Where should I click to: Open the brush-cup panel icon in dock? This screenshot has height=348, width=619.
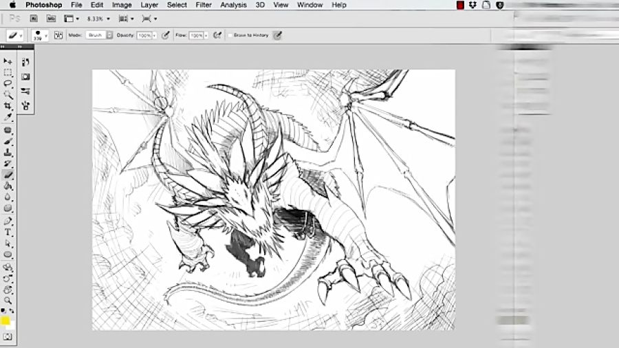pos(25,106)
